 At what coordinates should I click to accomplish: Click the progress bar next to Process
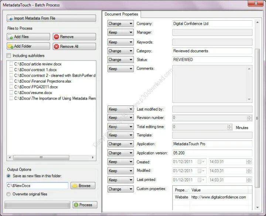37,205
